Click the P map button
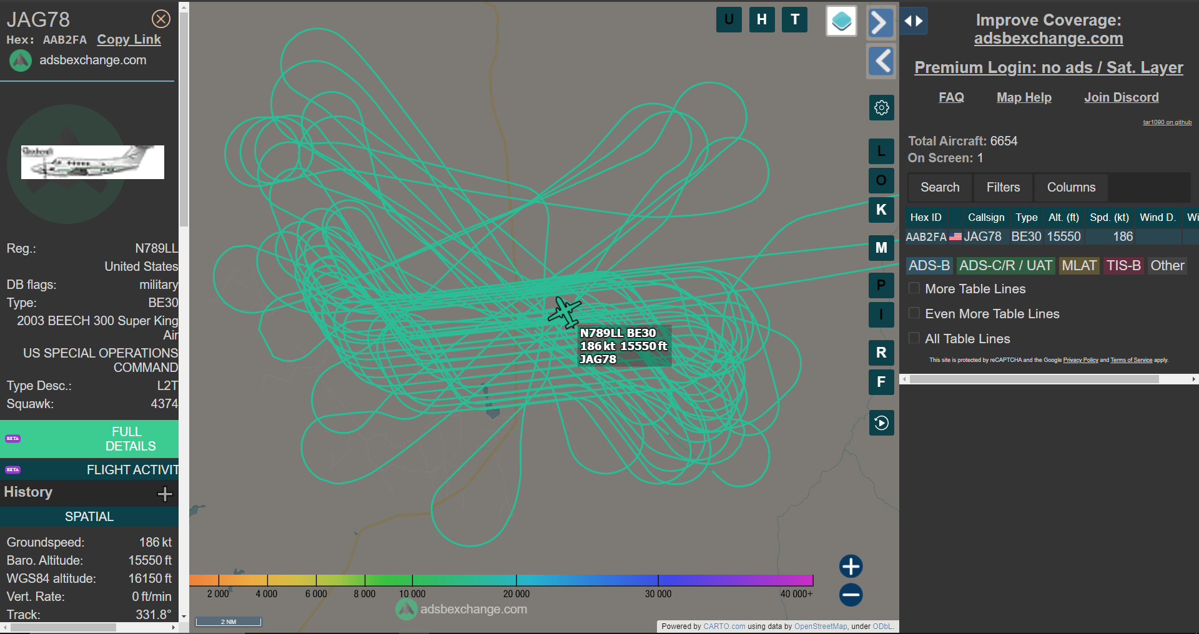 coord(882,285)
